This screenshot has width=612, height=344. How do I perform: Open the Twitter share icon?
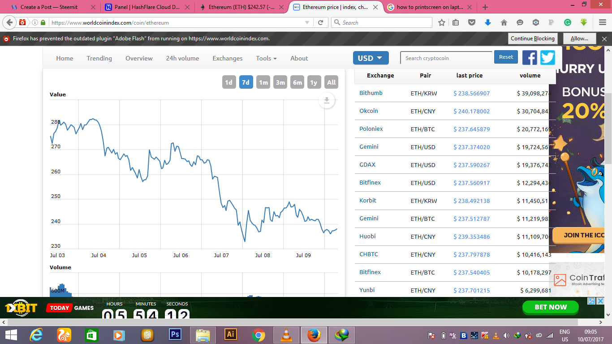click(x=547, y=57)
